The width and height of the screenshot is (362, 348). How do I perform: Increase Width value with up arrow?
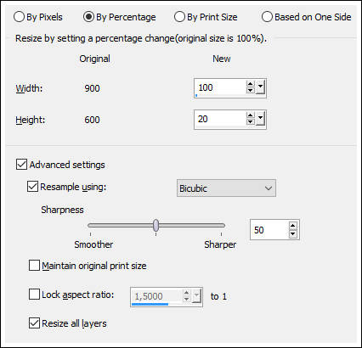point(250,84)
